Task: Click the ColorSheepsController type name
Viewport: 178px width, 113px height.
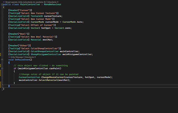Action: pyautogui.click(x=44, y=51)
